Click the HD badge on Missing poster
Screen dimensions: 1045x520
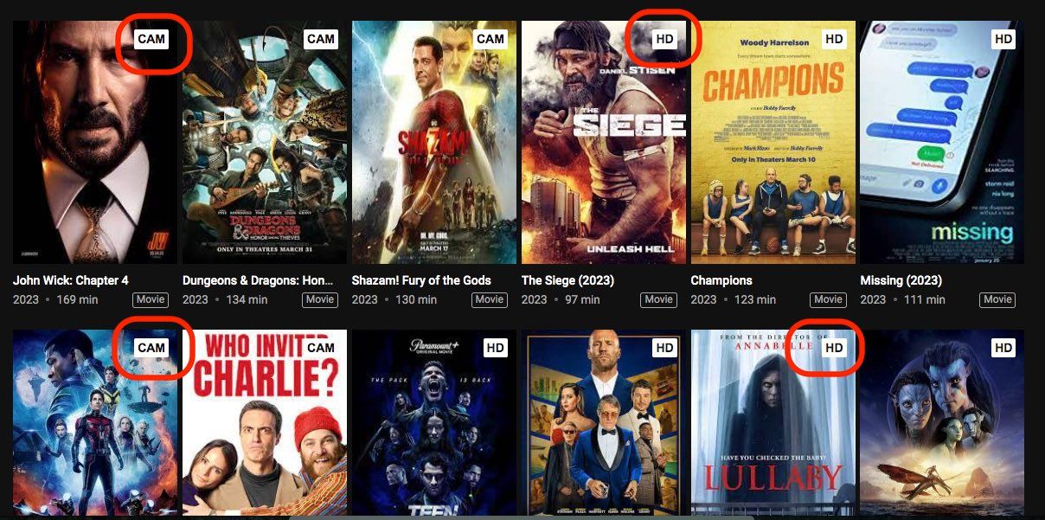1003,38
